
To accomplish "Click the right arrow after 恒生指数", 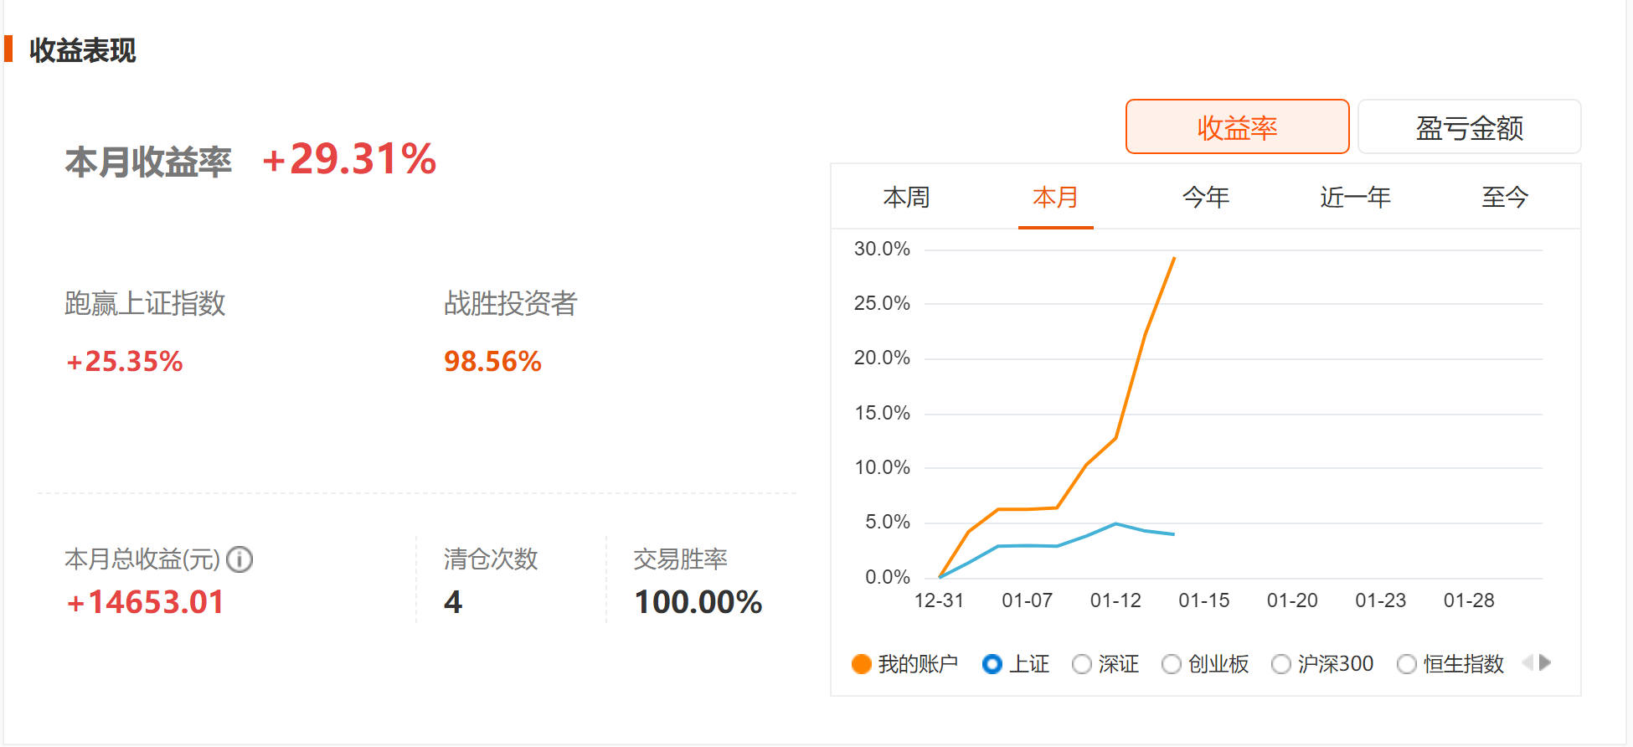I will click(1545, 663).
